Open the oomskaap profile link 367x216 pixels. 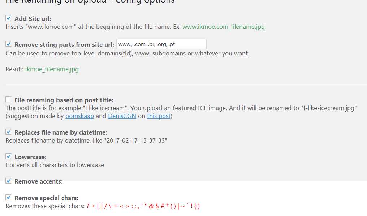click(x=79, y=116)
